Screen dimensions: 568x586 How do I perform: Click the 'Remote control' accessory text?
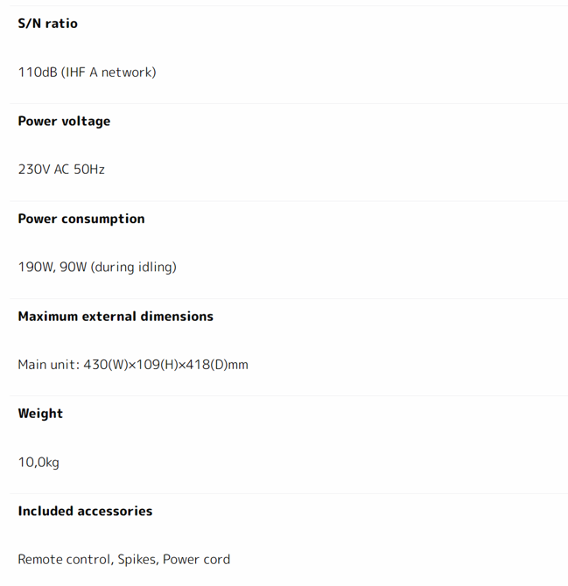[x=64, y=560]
